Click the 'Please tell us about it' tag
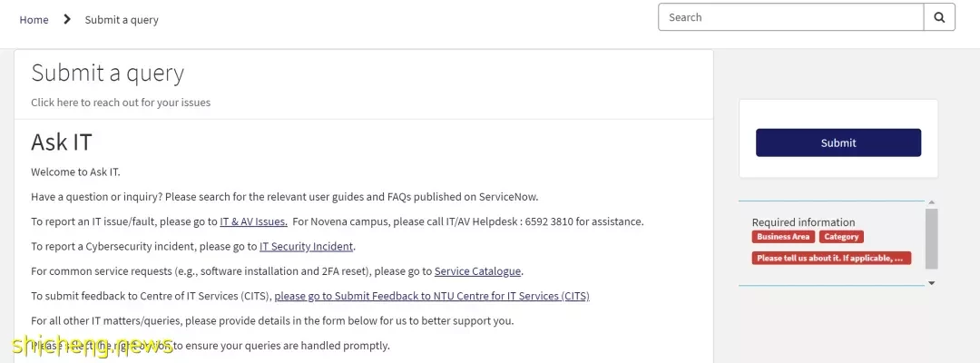Viewport: 980px width, 363px height. click(831, 258)
